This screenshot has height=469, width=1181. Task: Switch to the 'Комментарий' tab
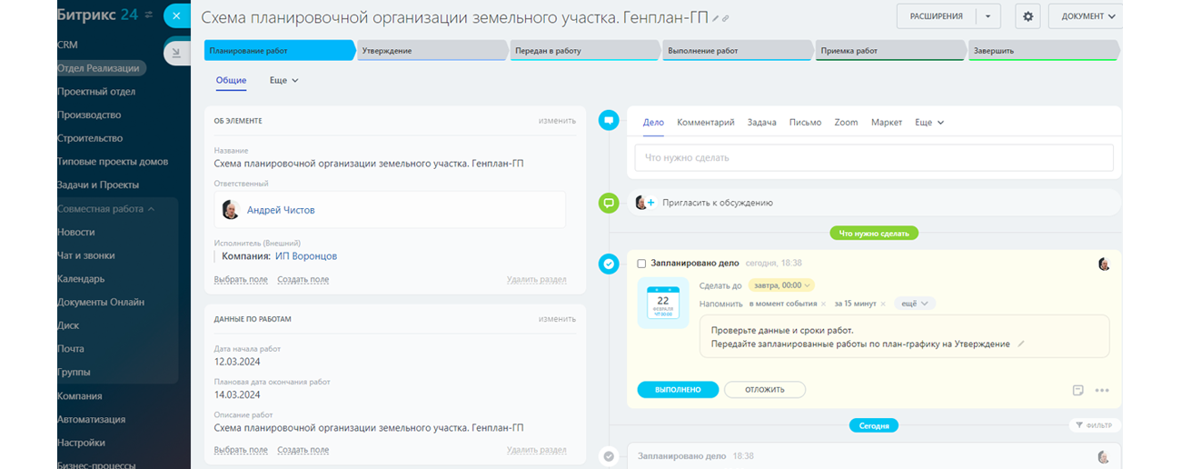coord(705,122)
